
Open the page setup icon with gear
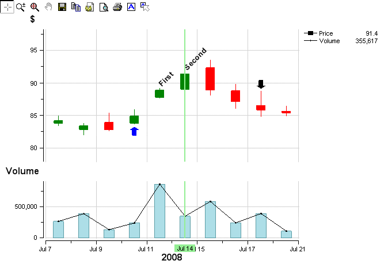tap(89, 7)
